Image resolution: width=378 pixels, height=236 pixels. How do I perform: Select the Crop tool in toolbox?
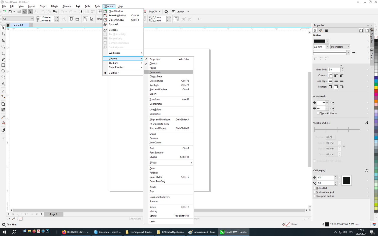(3, 41)
